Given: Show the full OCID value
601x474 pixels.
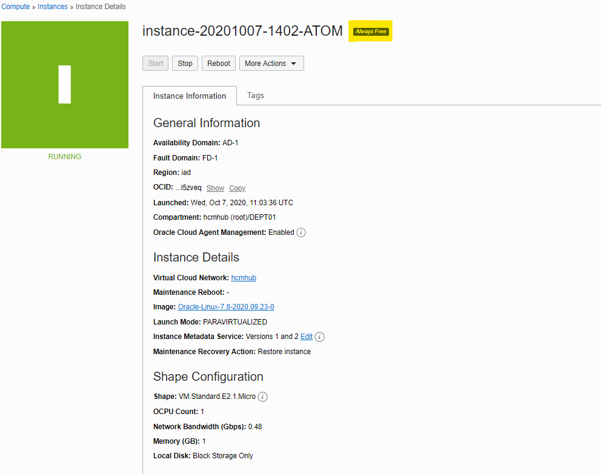Looking at the screenshot, I should point(215,188).
